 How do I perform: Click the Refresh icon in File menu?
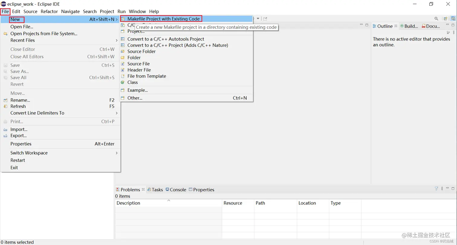(x=5, y=106)
